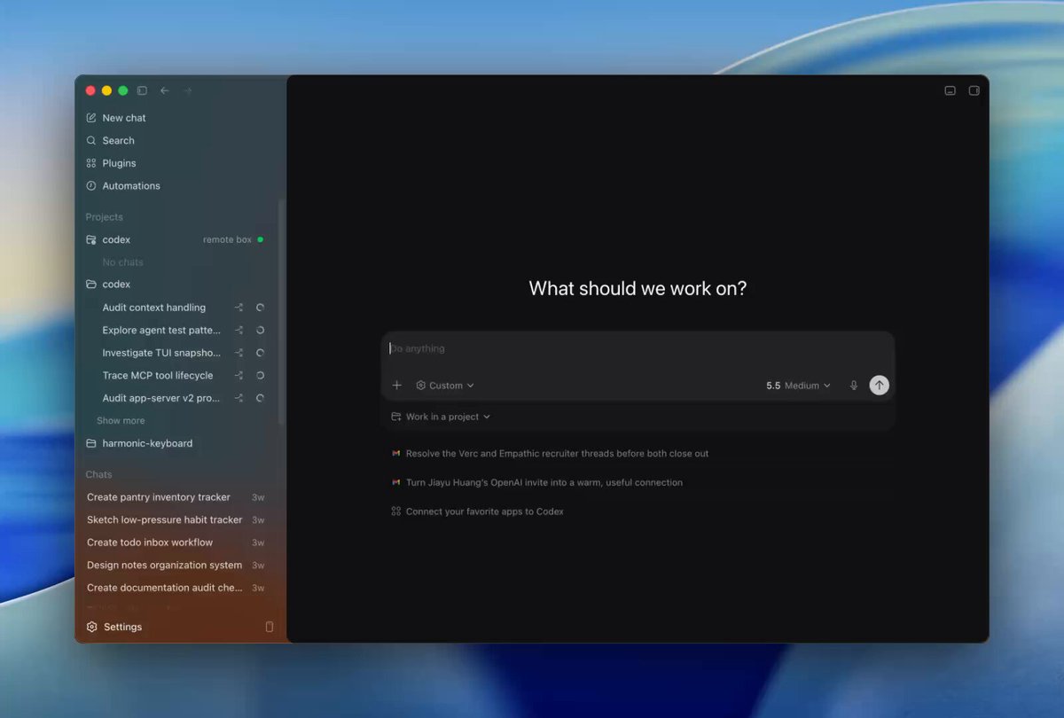Open the Trace MCP tool lifecycle chat
1064x718 pixels.
pos(157,375)
